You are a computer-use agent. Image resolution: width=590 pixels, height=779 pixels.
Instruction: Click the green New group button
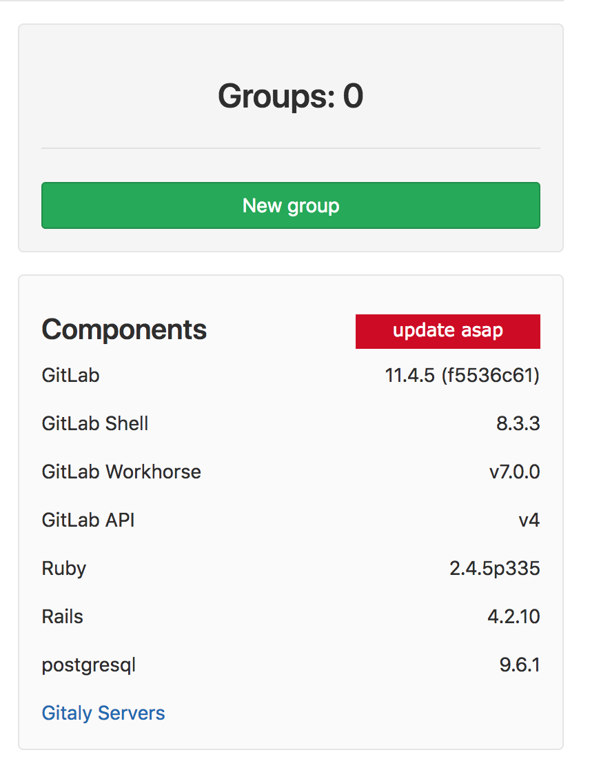click(291, 205)
